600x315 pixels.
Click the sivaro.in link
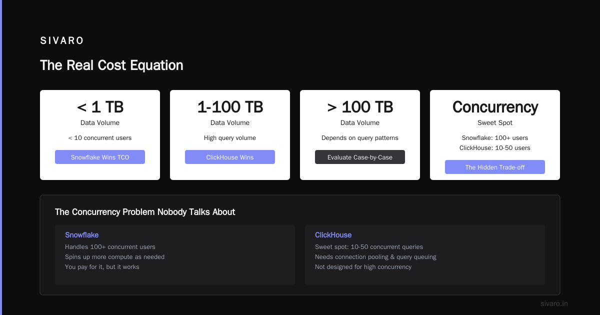tap(554, 303)
